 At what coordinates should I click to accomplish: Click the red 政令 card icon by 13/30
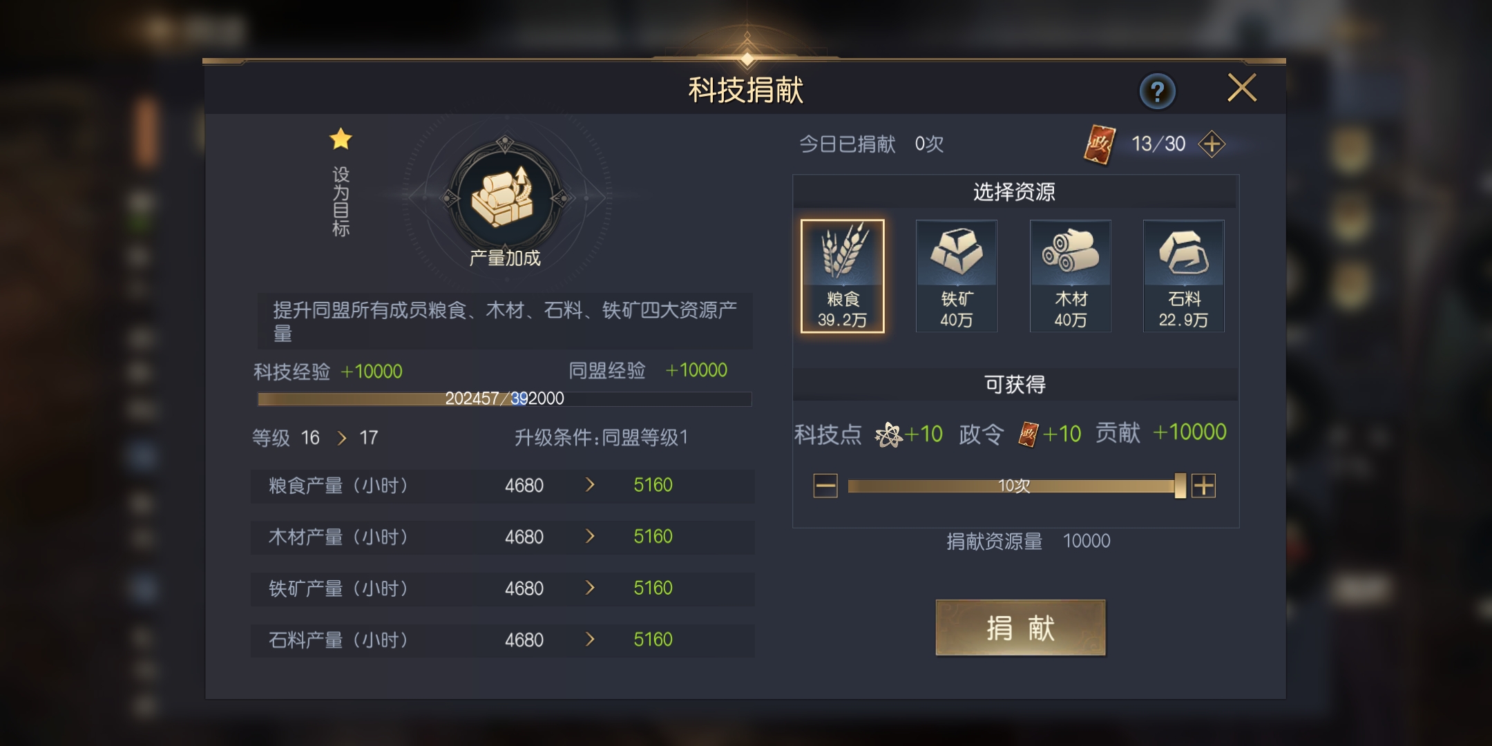coord(1100,145)
